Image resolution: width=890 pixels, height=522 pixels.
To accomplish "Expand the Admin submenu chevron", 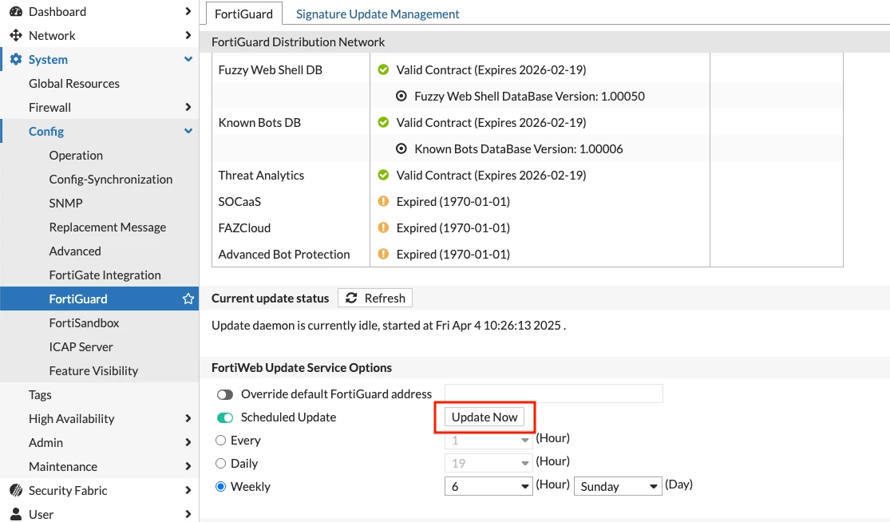I will click(x=188, y=442).
